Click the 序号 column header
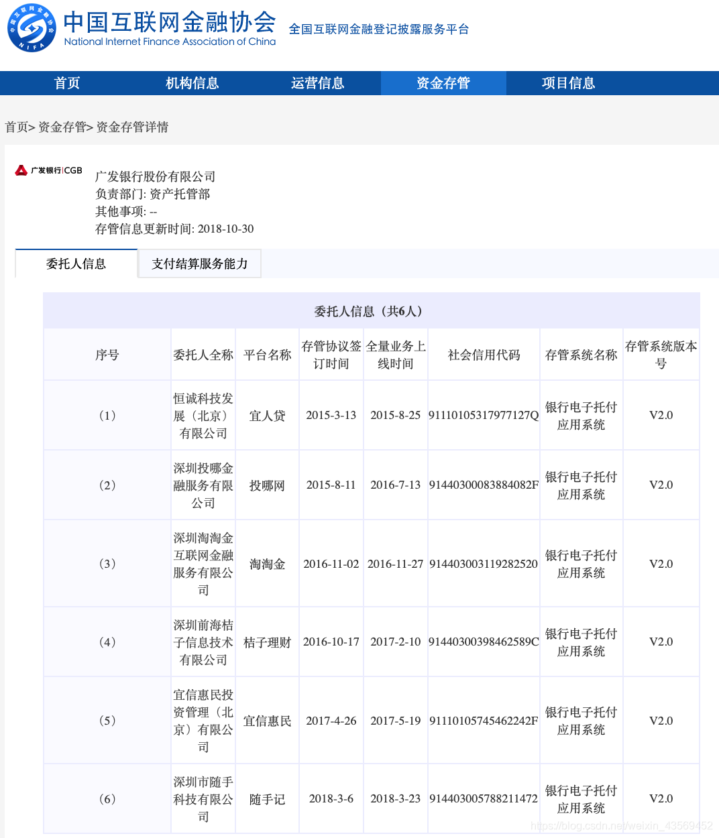719x838 pixels. click(107, 355)
